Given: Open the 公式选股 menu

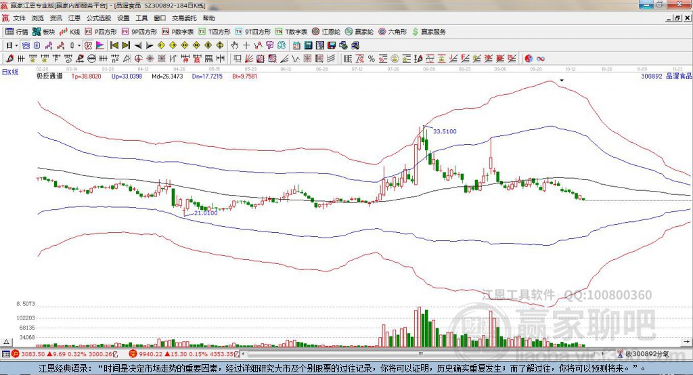Looking at the screenshot, I should point(99,18).
